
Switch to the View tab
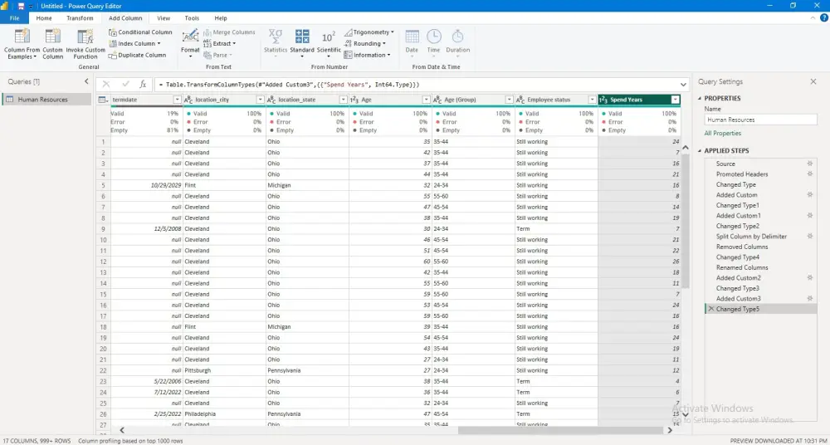[x=164, y=18]
